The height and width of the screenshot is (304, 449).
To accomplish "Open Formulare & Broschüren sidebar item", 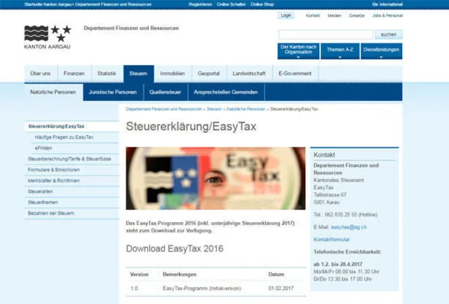I will click(x=72, y=170).
